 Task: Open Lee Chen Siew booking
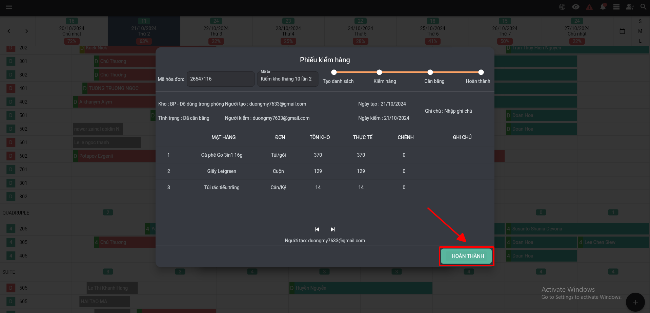(613, 242)
